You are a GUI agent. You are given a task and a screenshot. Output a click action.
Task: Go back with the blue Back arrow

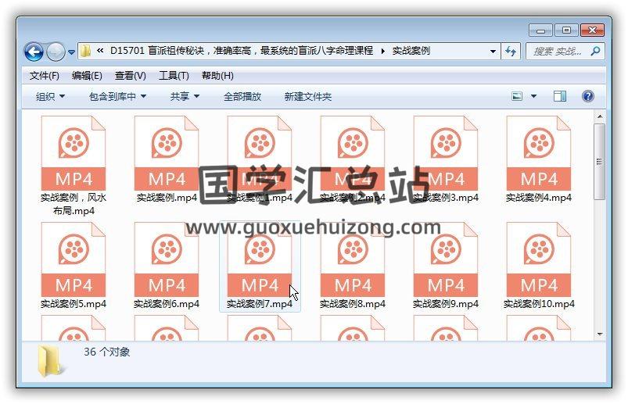click(x=34, y=52)
